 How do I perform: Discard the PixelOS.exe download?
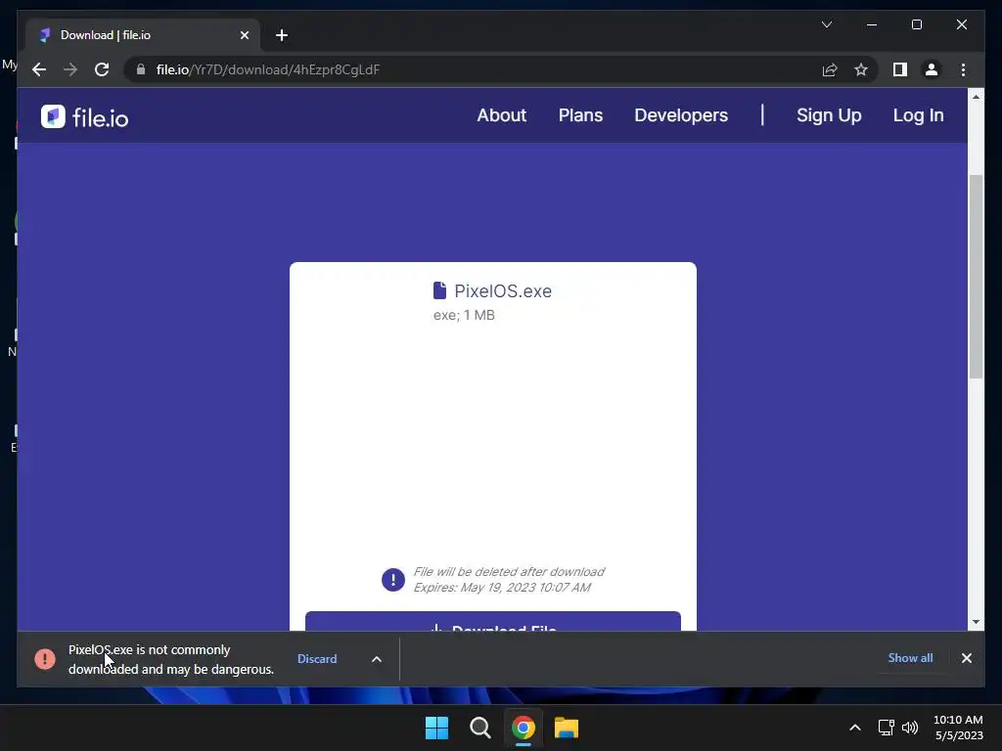[317, 658]
